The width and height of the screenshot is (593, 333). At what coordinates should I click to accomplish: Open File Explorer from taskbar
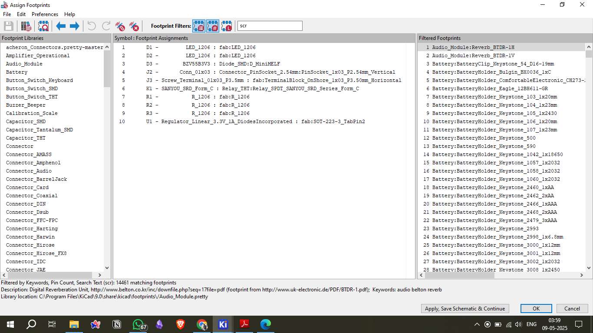(x=74, y=324)
